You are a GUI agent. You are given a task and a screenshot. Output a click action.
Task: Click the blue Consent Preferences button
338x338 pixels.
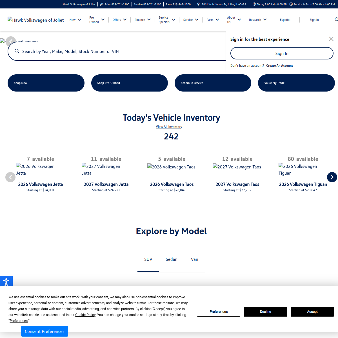click(x=45, y=331)
